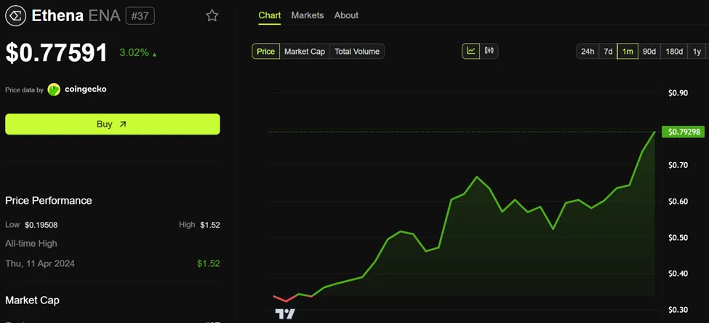Screen dimensions: 709x323
Task: Set the chart range to 1y
Action: tap(697, 52)
